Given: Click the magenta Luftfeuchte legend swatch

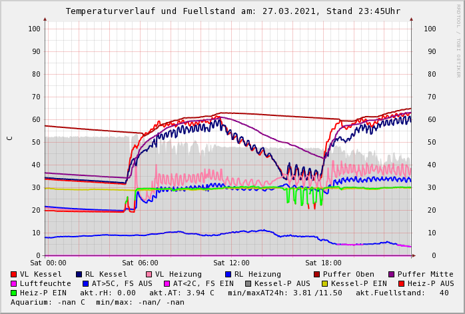Looking at the screenshot, I should coord(14,283).
